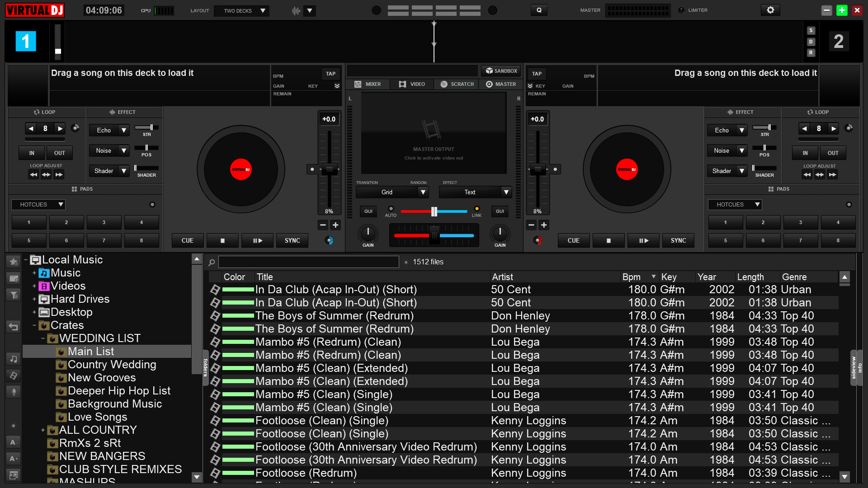Click the search magnifier in the title bar
This screenshot has width=868, height=488.
[x=539, y=9]
